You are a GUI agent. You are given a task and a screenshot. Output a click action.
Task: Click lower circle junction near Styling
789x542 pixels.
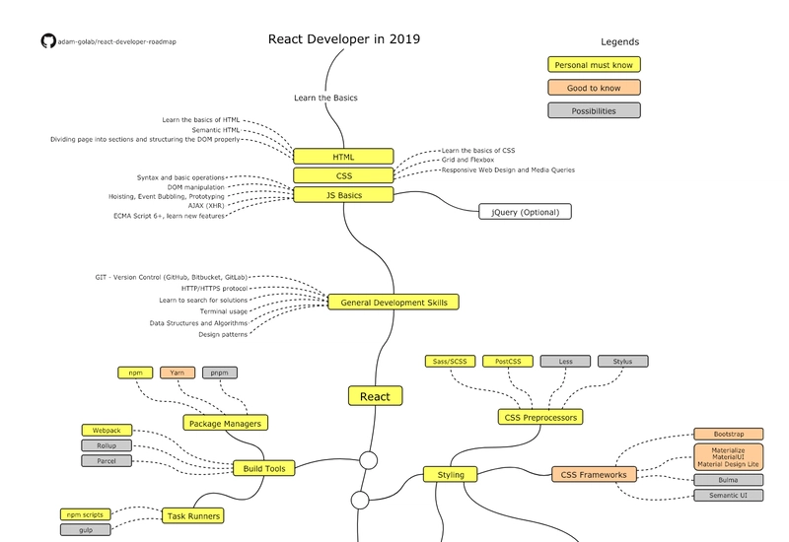pyautogui.click(x=360, y=501)
